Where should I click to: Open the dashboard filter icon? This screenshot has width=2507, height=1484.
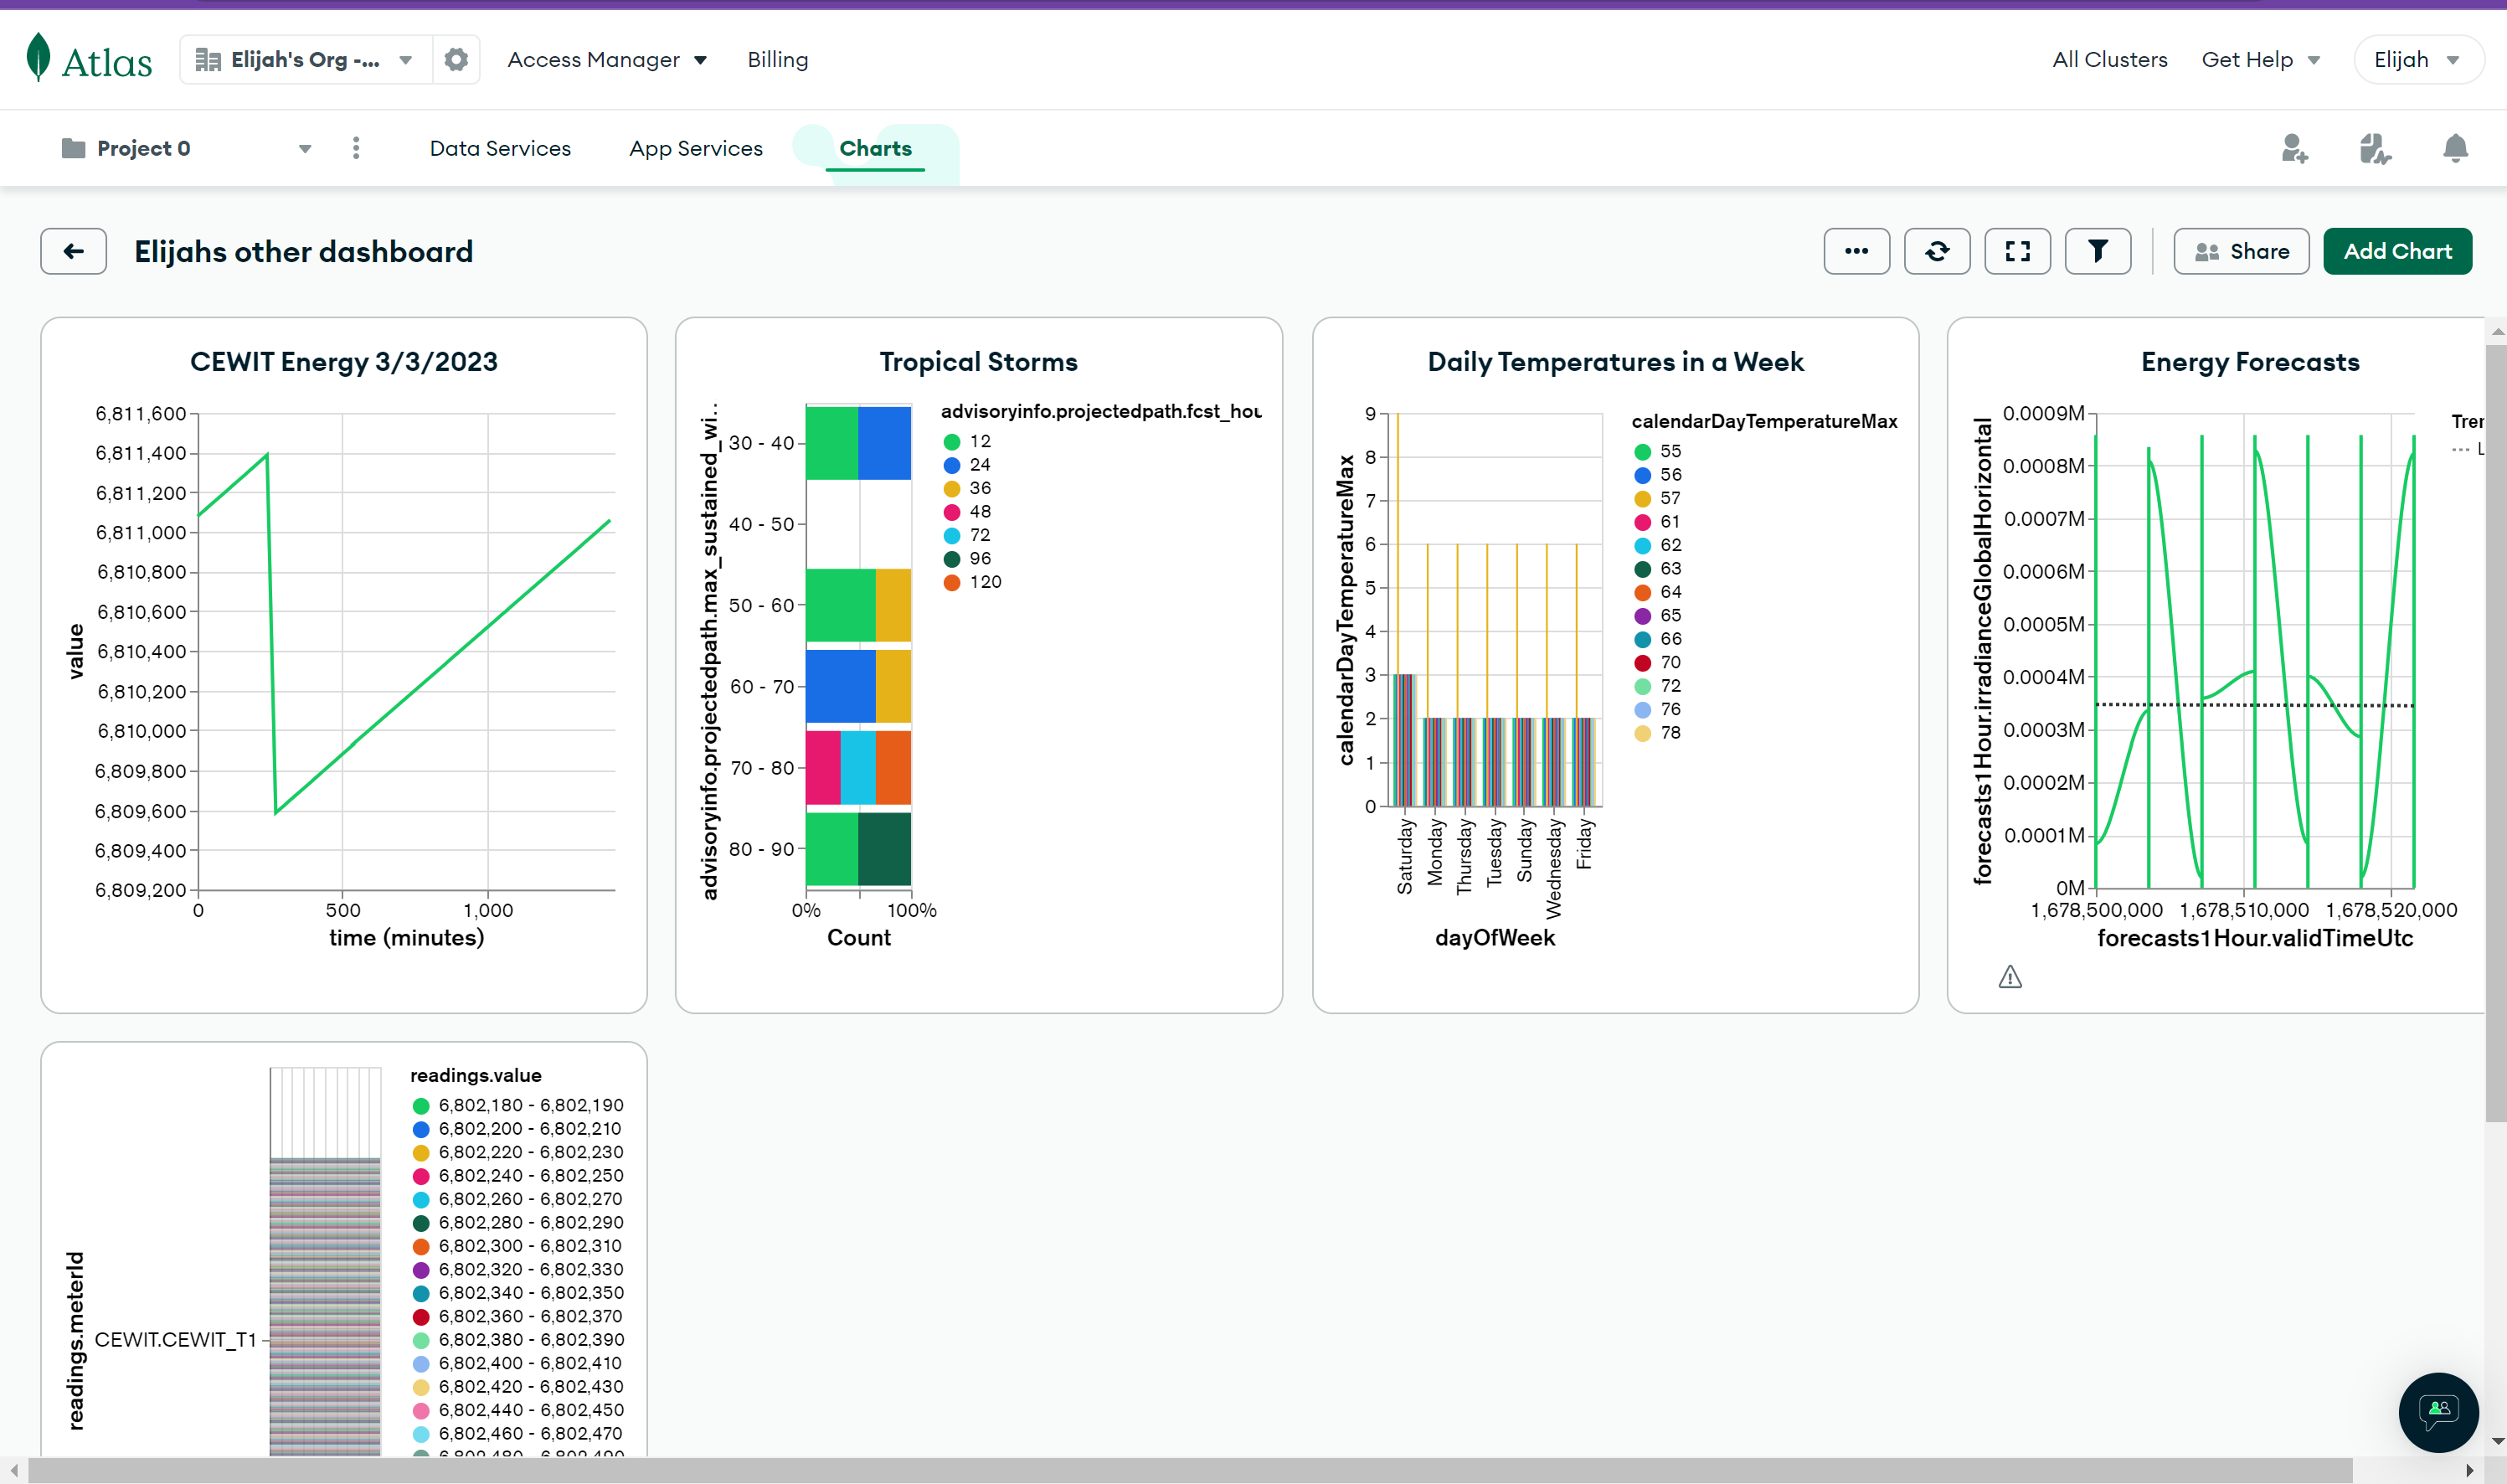2098,251
